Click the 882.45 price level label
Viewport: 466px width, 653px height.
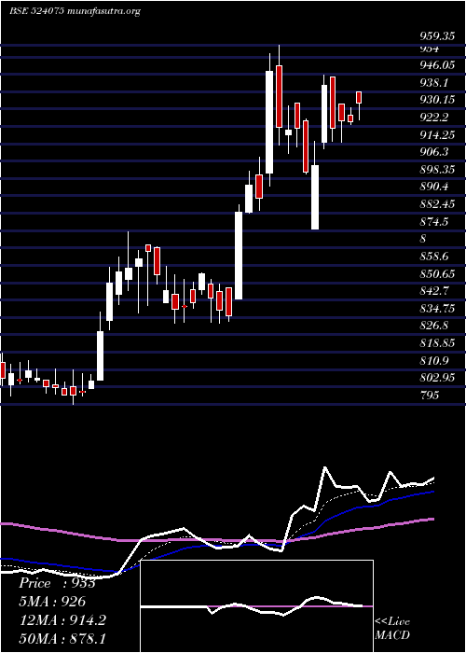point(436,204)
